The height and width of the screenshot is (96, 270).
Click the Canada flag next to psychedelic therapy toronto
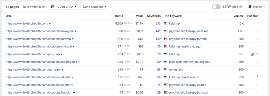166,39
